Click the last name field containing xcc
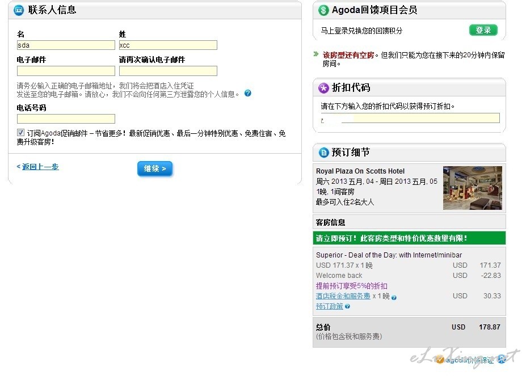The height and width of the screenshot is (376, 526). (x=168, y=45)
